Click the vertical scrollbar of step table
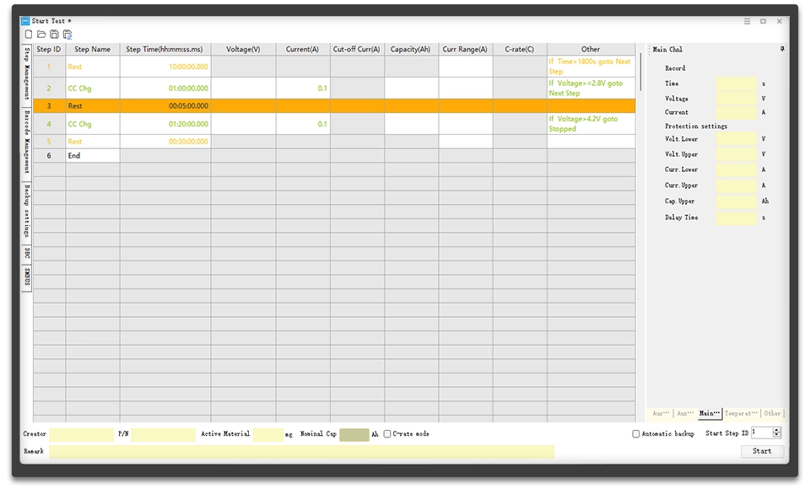The height and width of the screenshot is (489, 810). point(640,73)
